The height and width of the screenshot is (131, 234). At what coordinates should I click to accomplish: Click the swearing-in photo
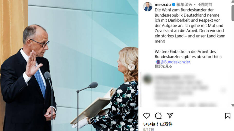(x=69, y=65)
